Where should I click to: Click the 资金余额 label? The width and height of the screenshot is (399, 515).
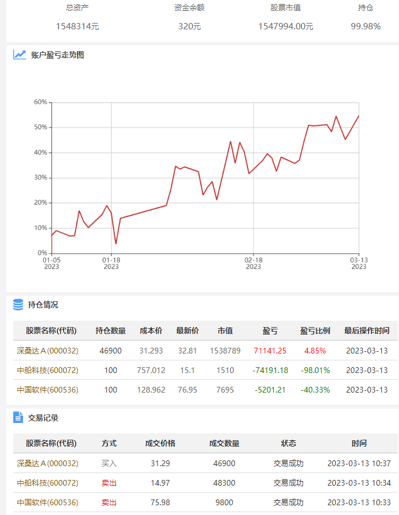[189, 7]
